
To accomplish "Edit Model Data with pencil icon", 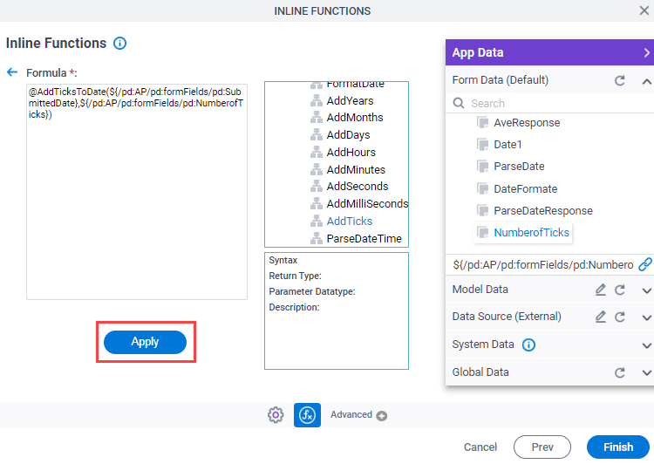I will (600, 290).
